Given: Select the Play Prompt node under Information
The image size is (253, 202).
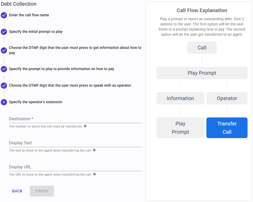Looking at the screenshot, I should [x=180, y=128].
